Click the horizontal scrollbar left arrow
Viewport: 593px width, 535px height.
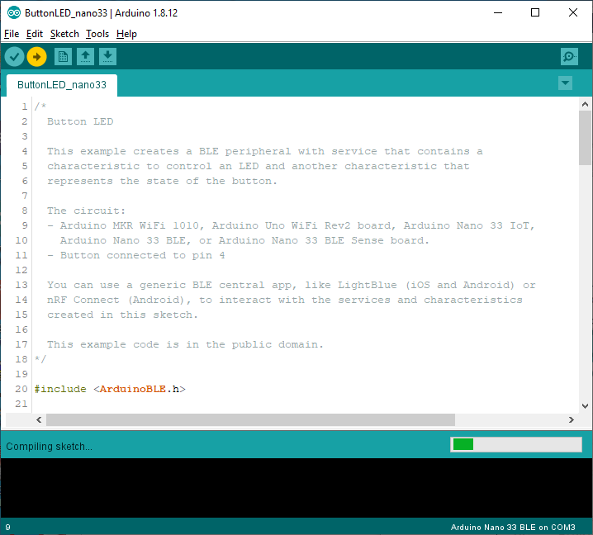point(39,419)
